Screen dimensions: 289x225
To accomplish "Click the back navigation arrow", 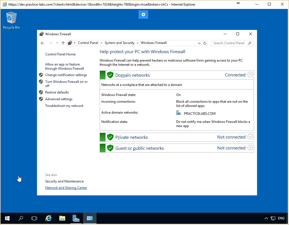I will tap(42, 43).
